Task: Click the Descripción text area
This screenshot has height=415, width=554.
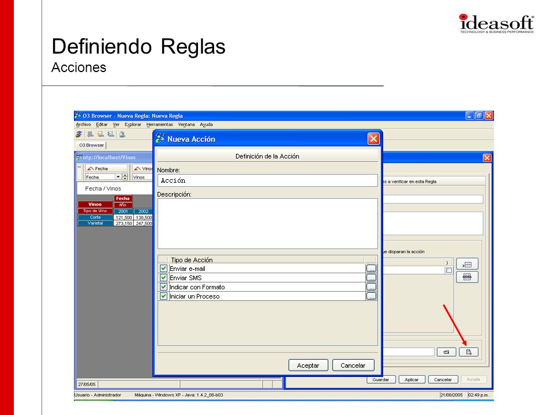Action: pos(267,224)
